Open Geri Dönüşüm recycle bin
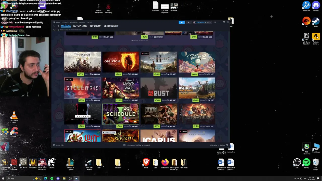The height and width of the screenshot is (181, 322). pyautogui.click(x=316, y=165)
